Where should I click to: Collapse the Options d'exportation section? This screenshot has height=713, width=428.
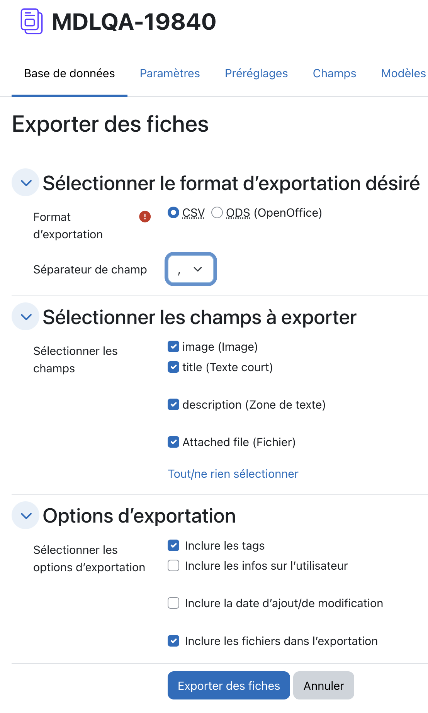tap(25, 516)
